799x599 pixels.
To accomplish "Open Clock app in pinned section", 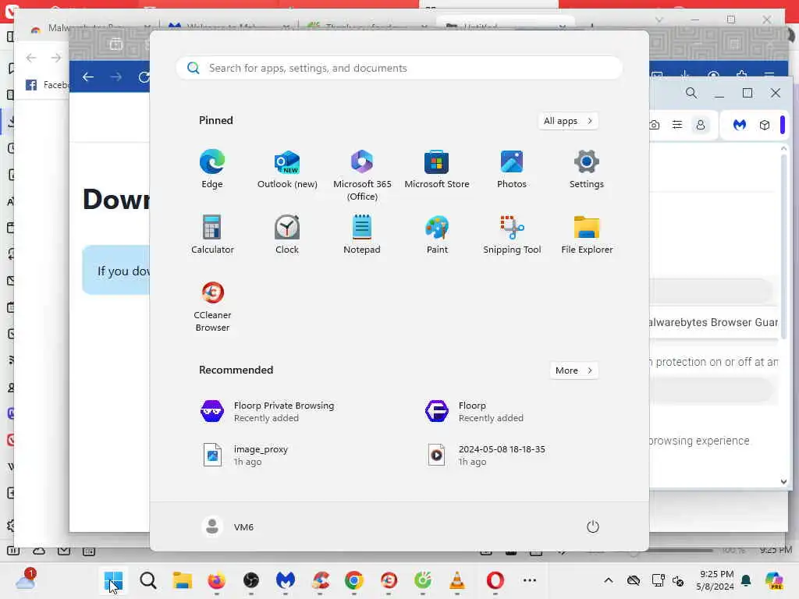I will point(287,234).
